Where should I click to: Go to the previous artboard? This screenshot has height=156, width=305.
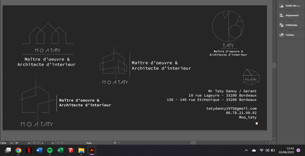click(38, 143)
